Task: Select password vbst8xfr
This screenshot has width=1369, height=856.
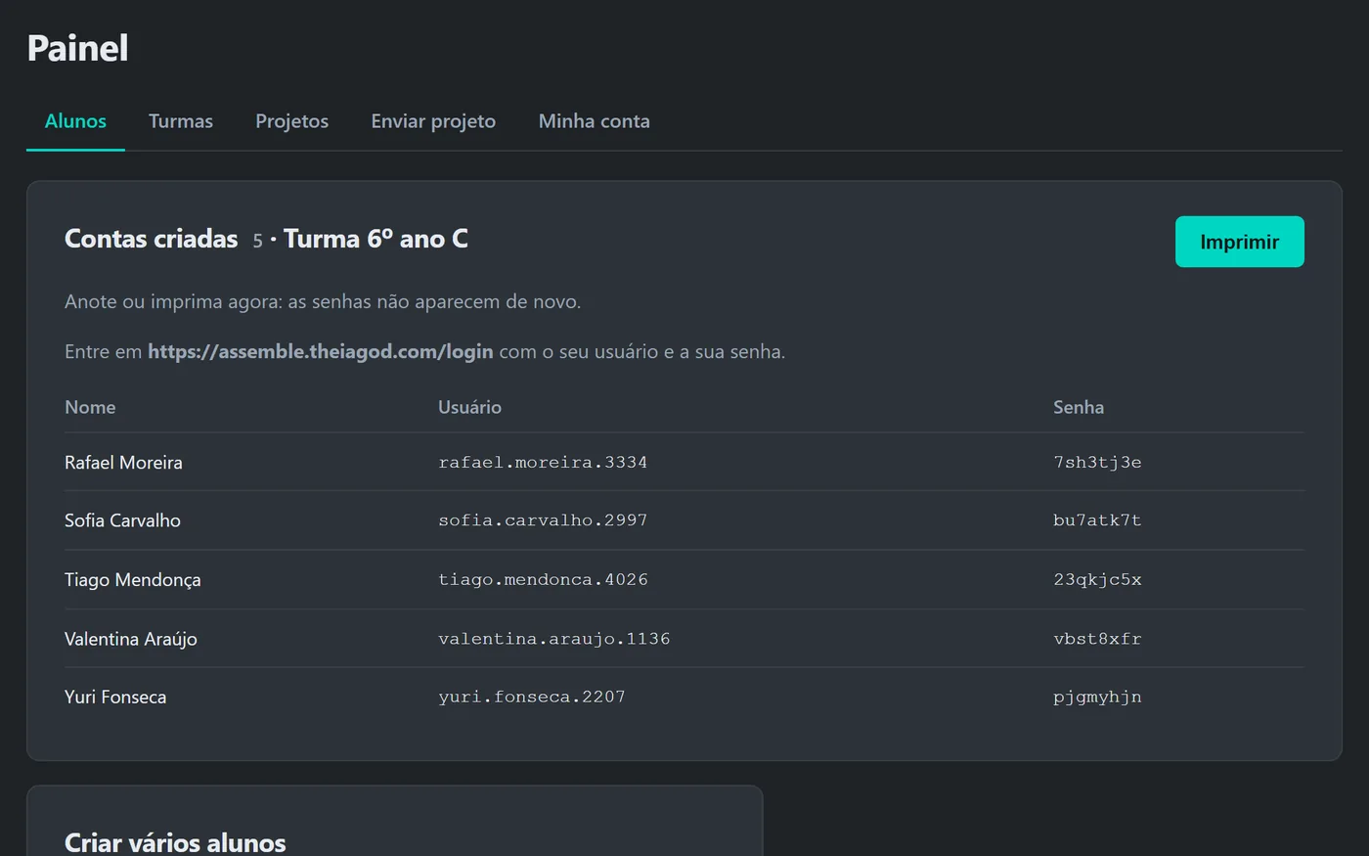Action: click(x=1097, y=639)
